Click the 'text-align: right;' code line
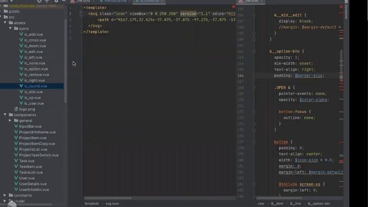The image size is (368, 207). [295, 69]
